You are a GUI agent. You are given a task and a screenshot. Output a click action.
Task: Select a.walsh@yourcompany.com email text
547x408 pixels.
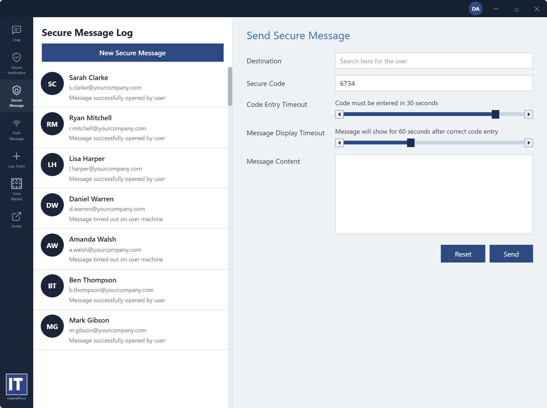[x=105, y=250]
